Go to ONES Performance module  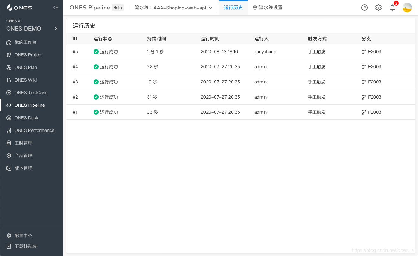pyautogui.click(x=32, y=130)
